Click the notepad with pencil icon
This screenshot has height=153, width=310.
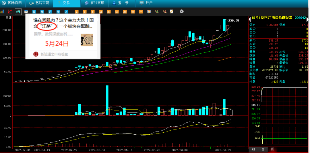171,12
